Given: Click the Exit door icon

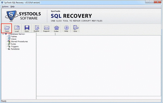Looking at the screenshot, I should pos(76,28).
